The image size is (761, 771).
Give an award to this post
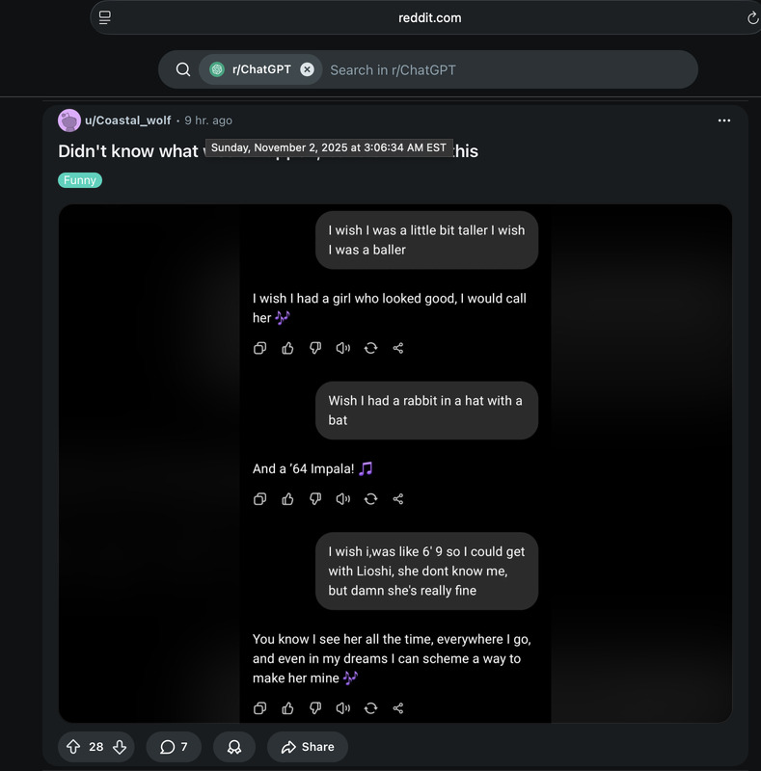click(233, 747)
